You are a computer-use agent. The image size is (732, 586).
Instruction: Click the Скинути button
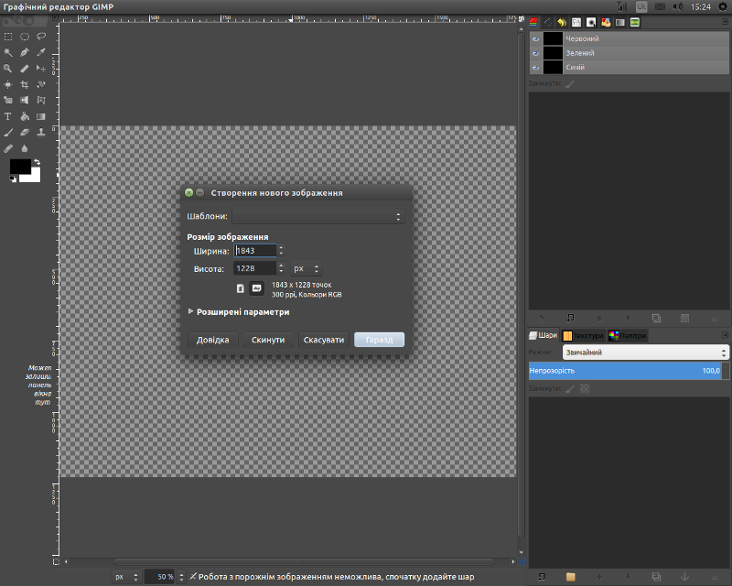click(268, 340)
